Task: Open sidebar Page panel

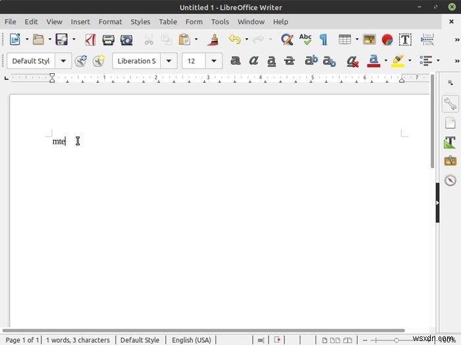Action: click(450, 123)
